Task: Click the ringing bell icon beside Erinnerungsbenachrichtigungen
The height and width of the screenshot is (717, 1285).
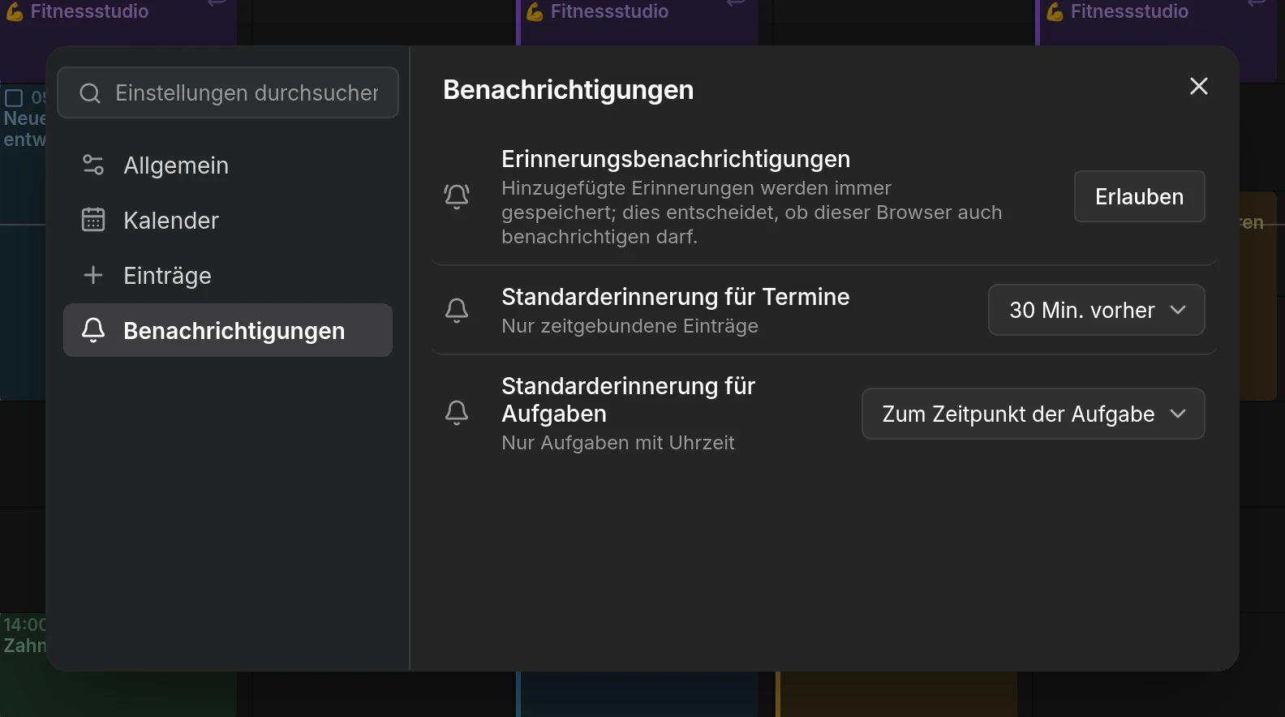Action: (457, 196)
